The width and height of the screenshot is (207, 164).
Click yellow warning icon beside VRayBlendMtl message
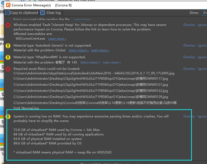click(x=8, y=57)
